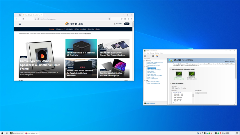The height and width of the screenshot is (135, 240).
Task: Click the Firefox back arrow
Action: pyautogui.click(x=16, y=19)
